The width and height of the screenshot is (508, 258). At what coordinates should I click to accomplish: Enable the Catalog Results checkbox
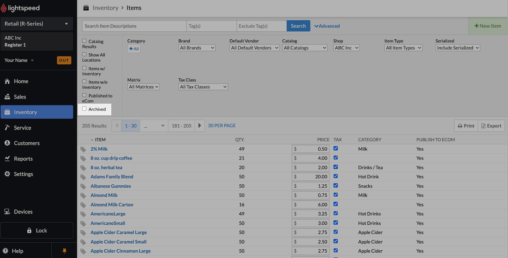[x=84, y=41]
